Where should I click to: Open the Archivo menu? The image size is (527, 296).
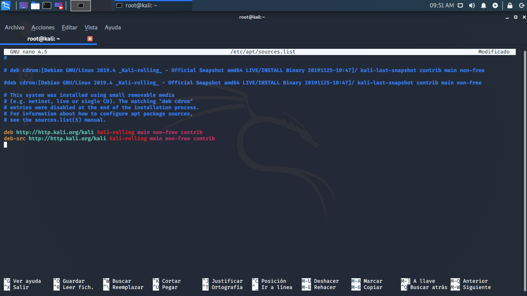[14, 28]
